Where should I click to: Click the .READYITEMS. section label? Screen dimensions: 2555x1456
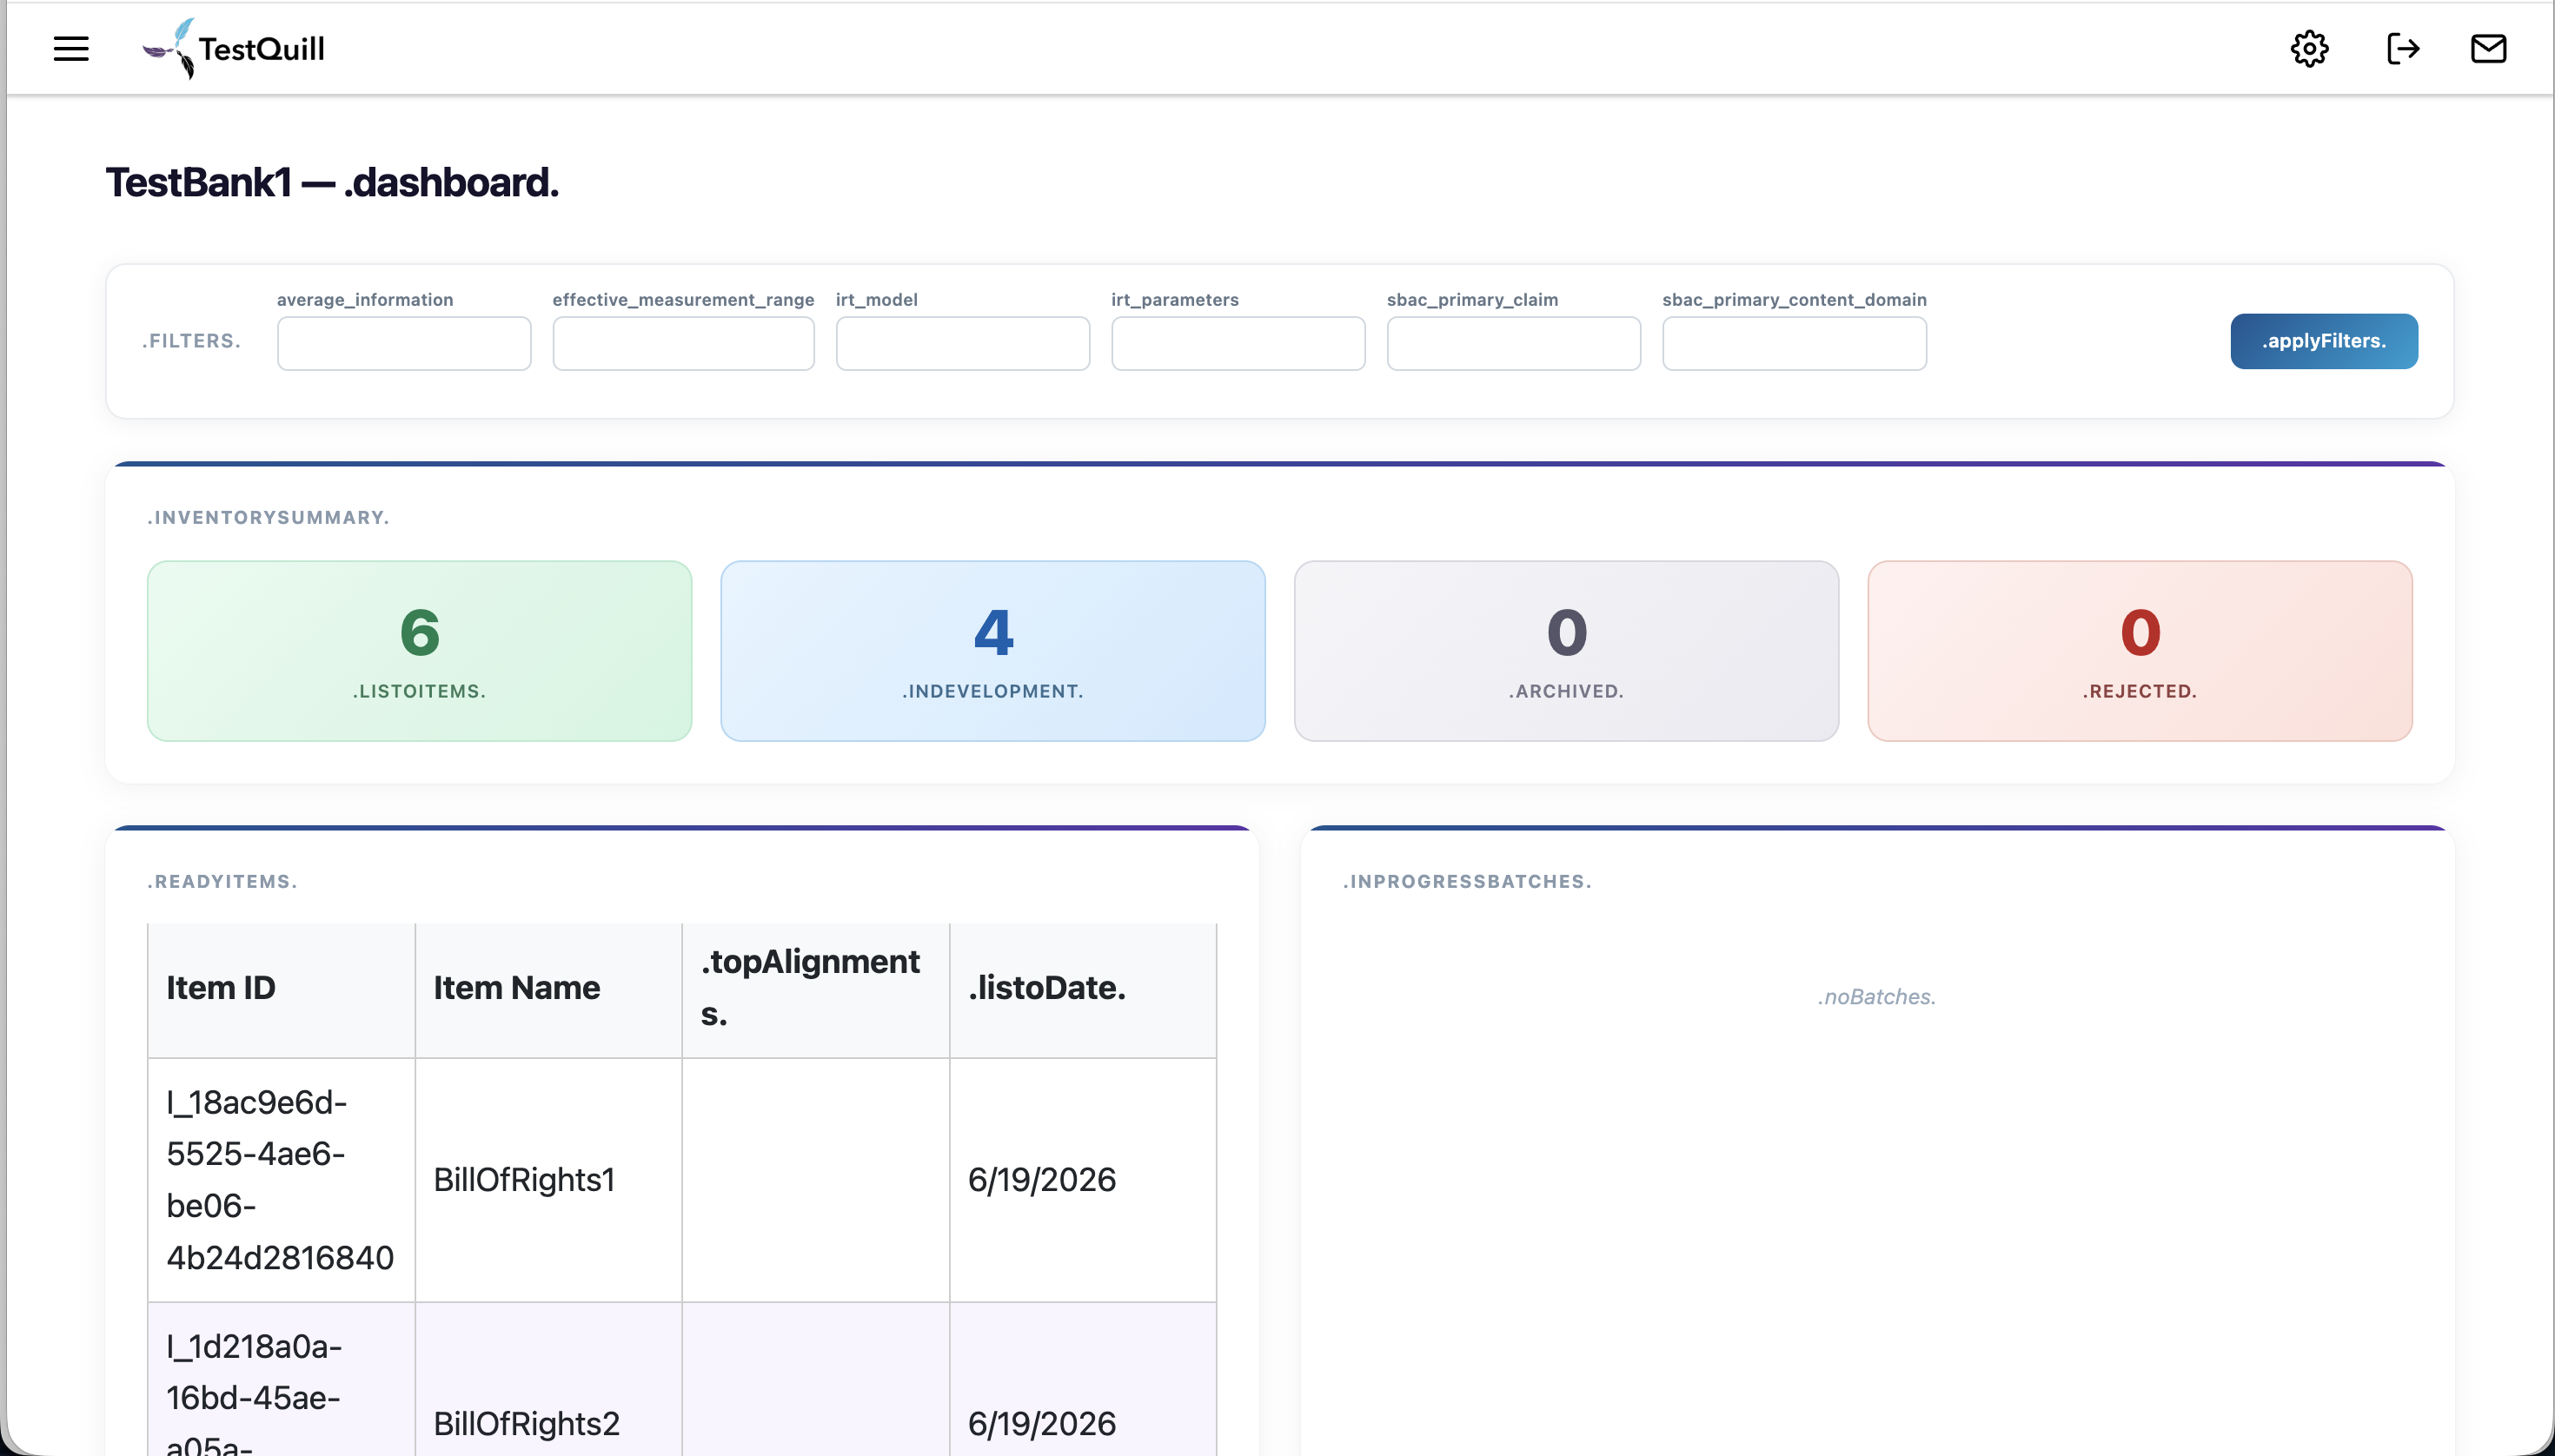(x=222, y=881)
